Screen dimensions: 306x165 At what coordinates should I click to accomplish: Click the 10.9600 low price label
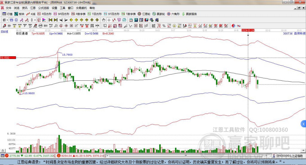click(30, 93)
